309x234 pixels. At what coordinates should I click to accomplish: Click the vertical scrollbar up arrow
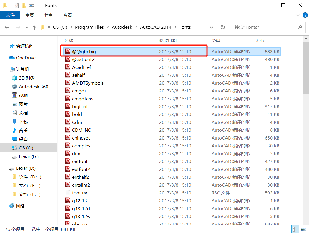(x=306, y=39)
